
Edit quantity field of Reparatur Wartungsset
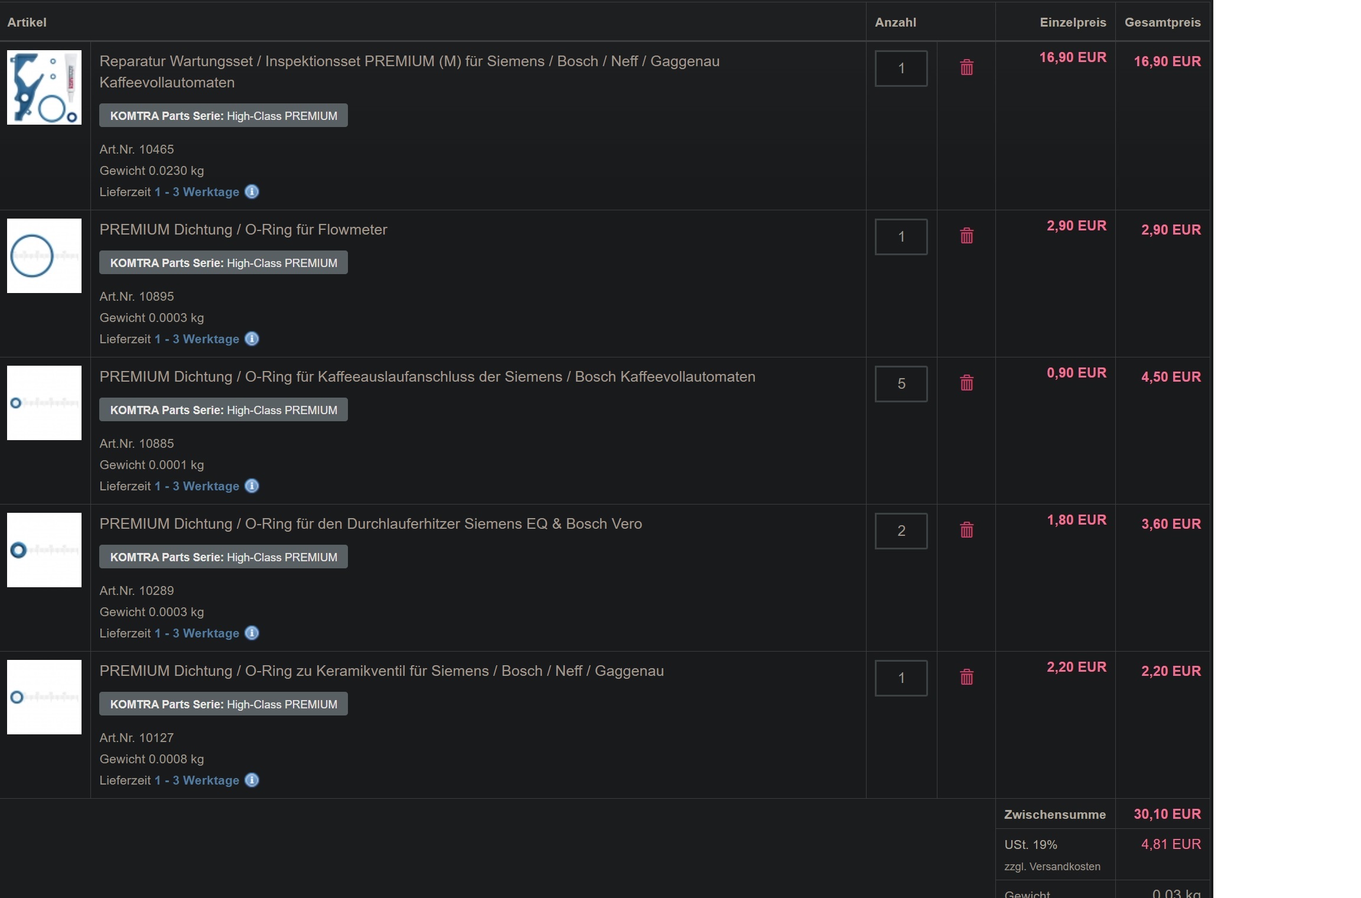pyautogui.click(x=901, y=69)
